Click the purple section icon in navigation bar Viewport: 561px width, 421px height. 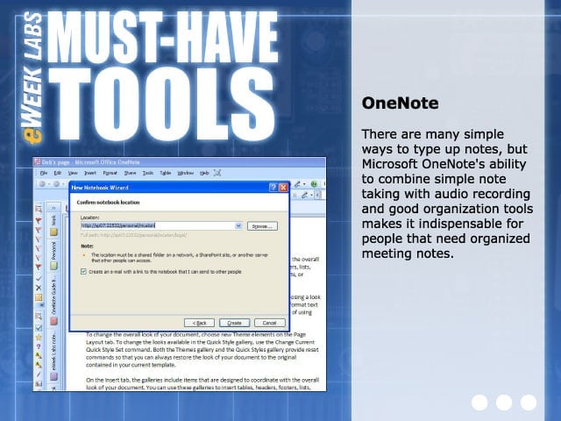click(53, 376)
